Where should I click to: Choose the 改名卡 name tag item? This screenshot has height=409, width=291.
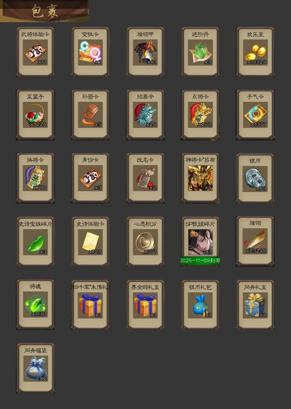tap(145, 178)
